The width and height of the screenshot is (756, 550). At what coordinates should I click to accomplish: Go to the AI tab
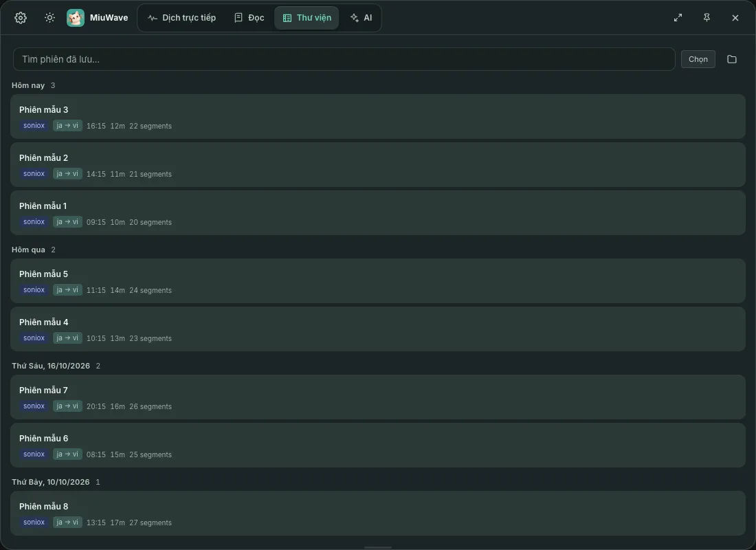coord(361,18)
